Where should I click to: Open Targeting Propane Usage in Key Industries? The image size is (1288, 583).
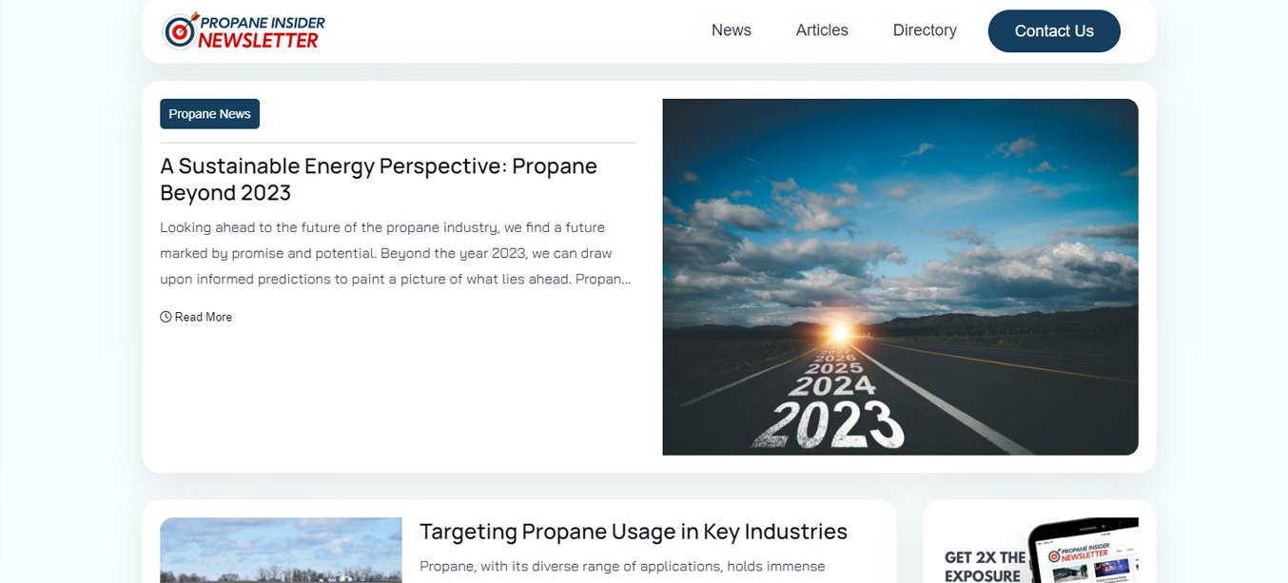click(634, 531)
